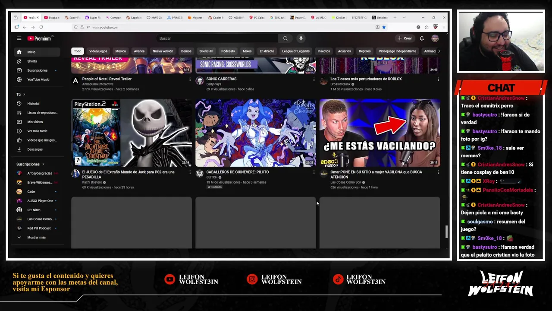Open Shorts from the sidebar
The height and width of the screenshot is (311, 552).
tap(38, 61)
